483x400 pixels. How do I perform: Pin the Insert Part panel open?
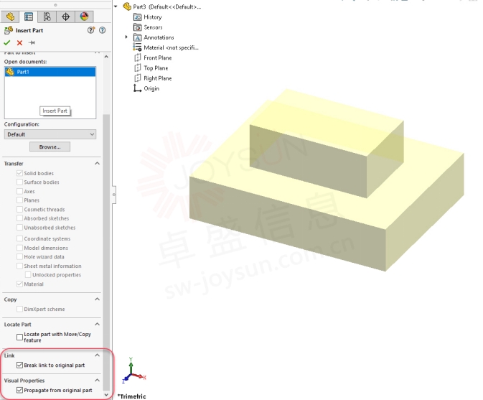[32, 42]
